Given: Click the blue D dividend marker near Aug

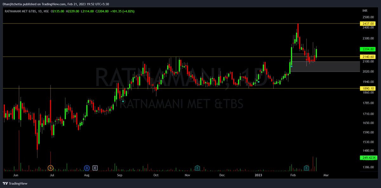Looking at the screenshot, I should point(87,168).
